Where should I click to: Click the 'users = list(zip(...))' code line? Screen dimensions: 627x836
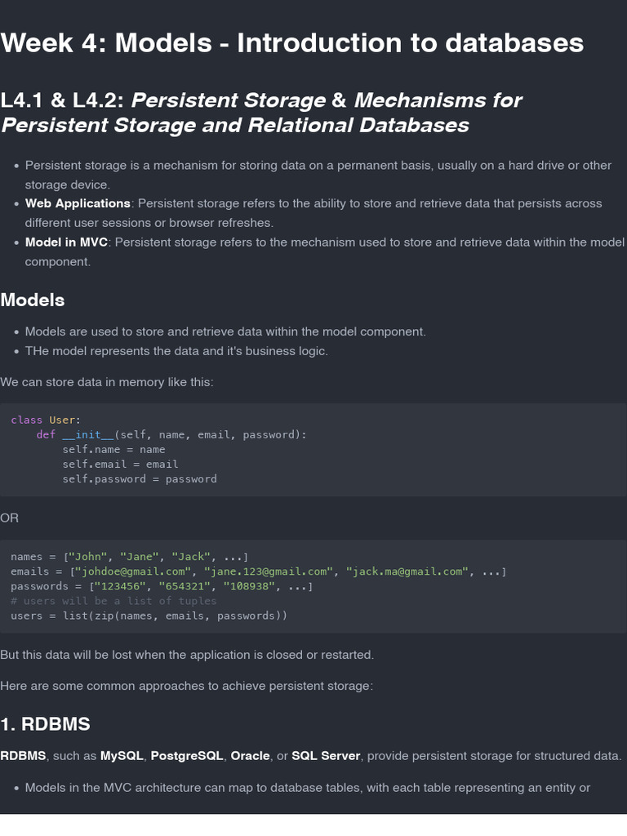click(149, 616)
